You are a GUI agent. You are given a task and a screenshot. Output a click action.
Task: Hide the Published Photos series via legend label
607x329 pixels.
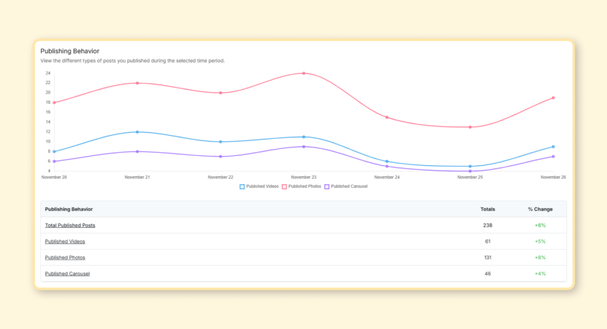tap(303, 186)
